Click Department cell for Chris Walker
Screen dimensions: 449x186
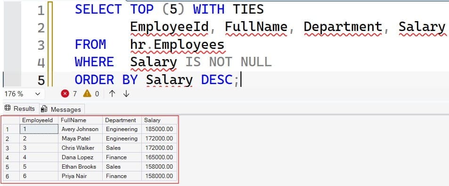click(x=122, y=148)
